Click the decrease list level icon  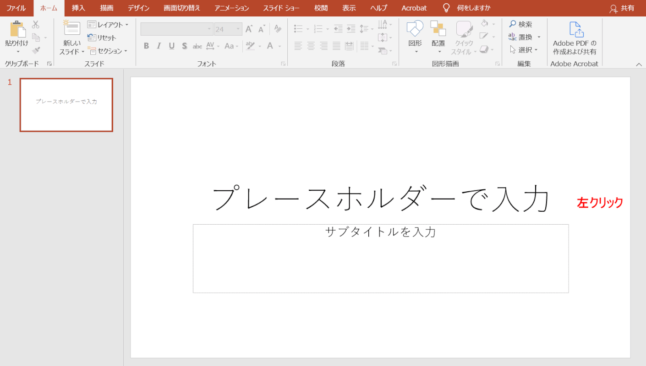338,29
